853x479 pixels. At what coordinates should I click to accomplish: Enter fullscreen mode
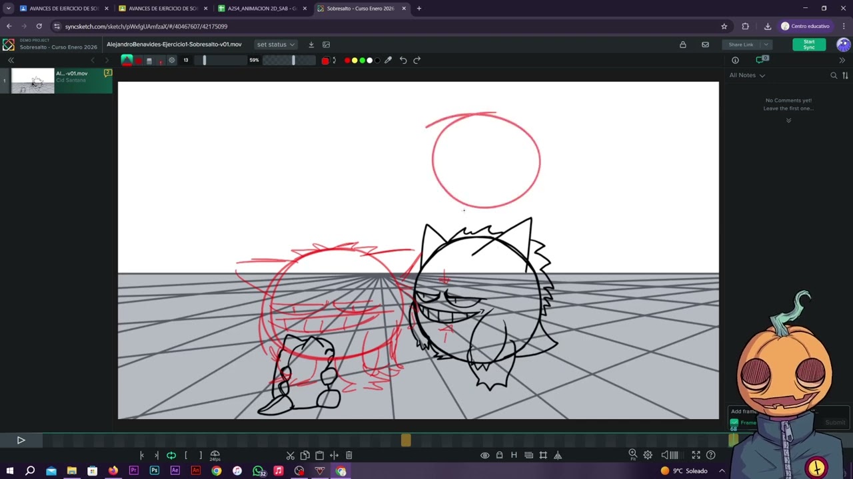[x=696, y=455]
